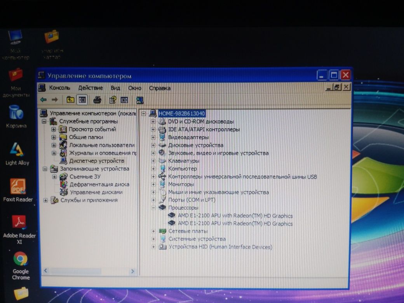Select the Мониторы device category label
Image resolution: width=404 pixels, height=303 pixels.
pos(181,184)
